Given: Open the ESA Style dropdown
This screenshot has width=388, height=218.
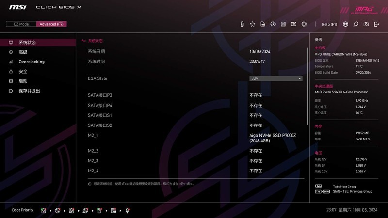Looking at the screenshot, I should point(275,78).
